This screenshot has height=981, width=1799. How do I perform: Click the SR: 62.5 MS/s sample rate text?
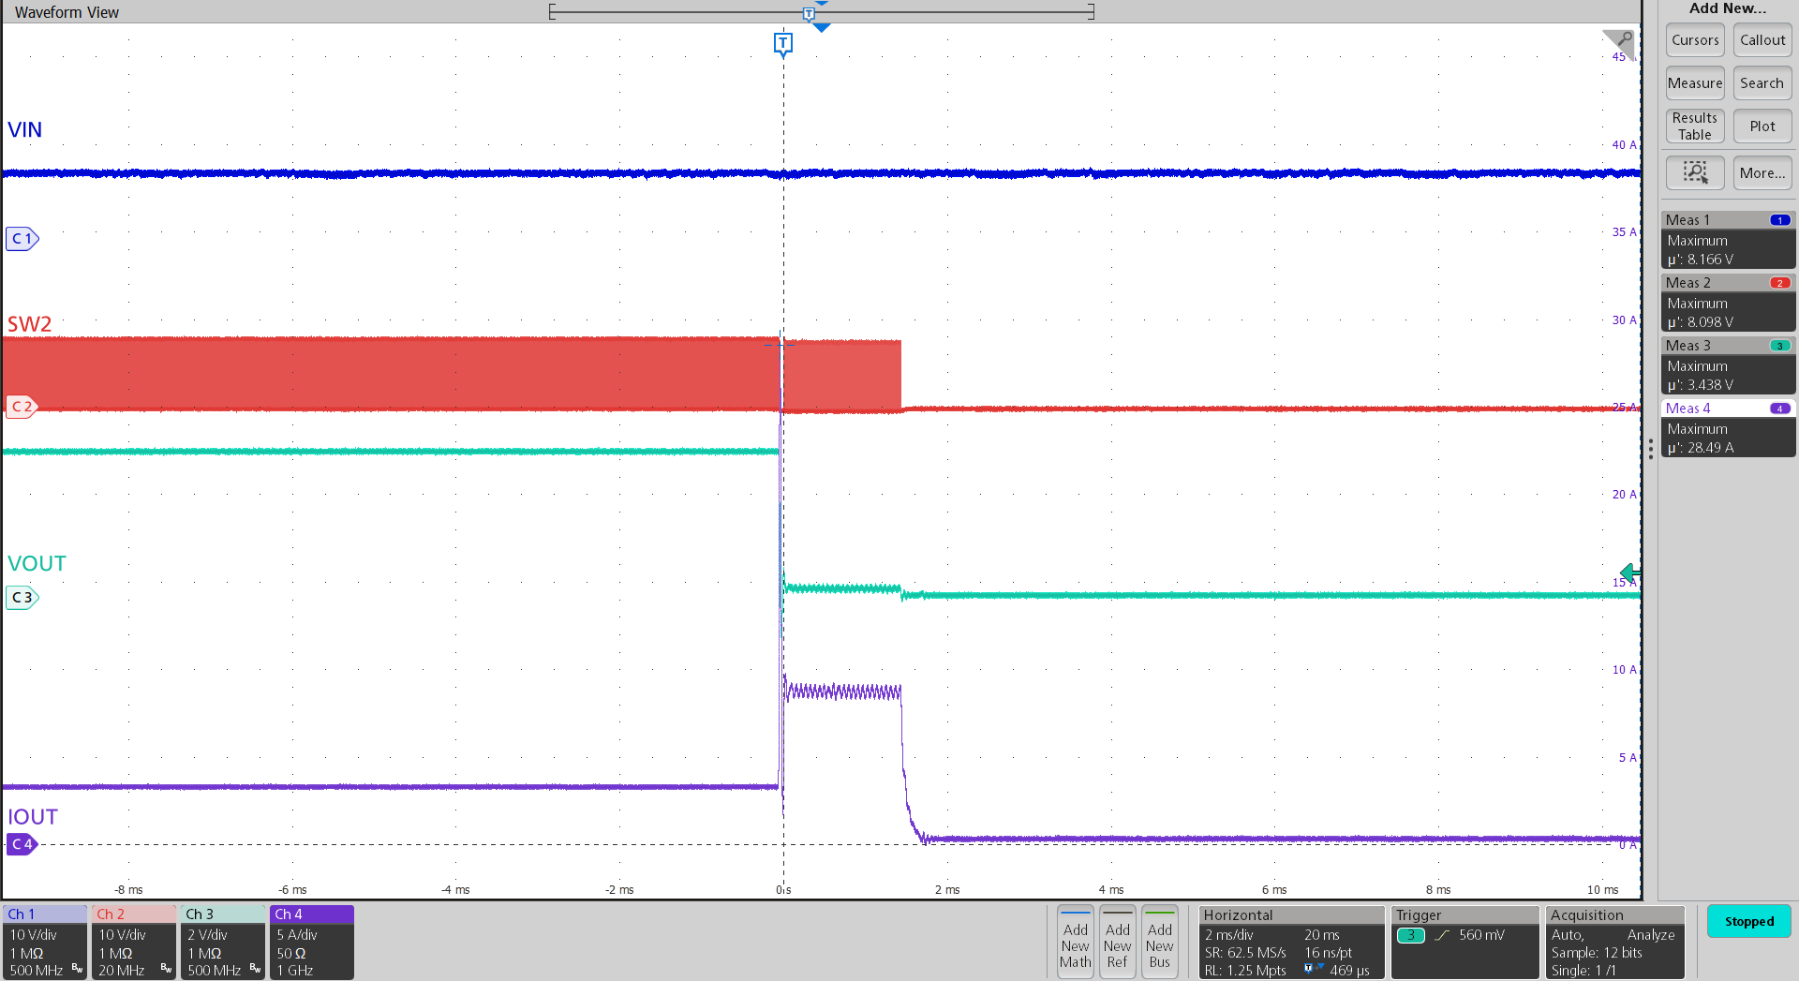coord(1245,953)
